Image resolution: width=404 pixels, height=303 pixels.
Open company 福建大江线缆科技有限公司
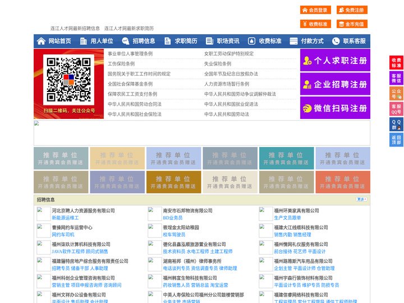[301, 227]
